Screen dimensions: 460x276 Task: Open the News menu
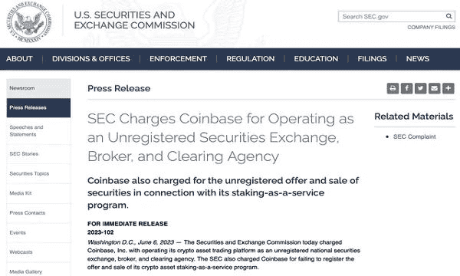(418, 59)
